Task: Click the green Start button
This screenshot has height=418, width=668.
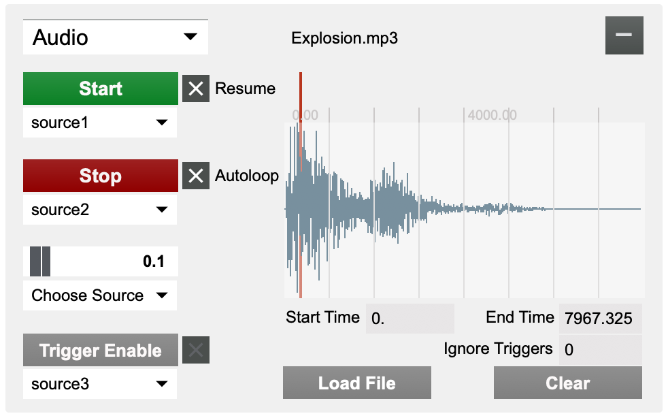Action: pyautogui.click(x=101, y=89)
